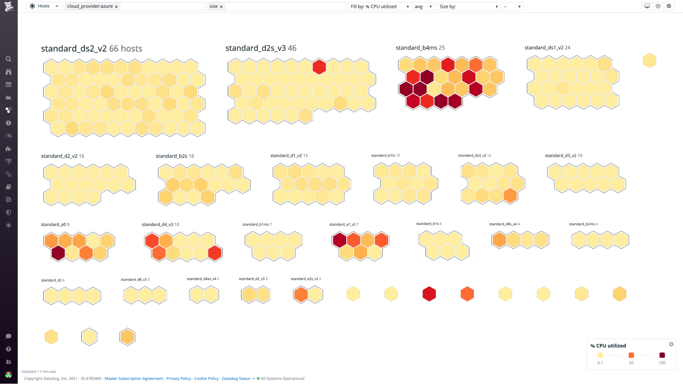Change the avg aggregation dropdown
The image size is (683, 384).
423,6
